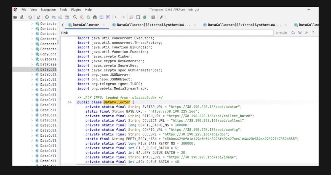Click the Add files toolbar icon
This screenshot has height=175, width=331.
(x=22, y=17)
